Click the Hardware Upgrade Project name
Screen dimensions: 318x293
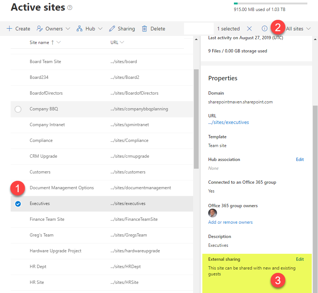click(x=55, y=251)
